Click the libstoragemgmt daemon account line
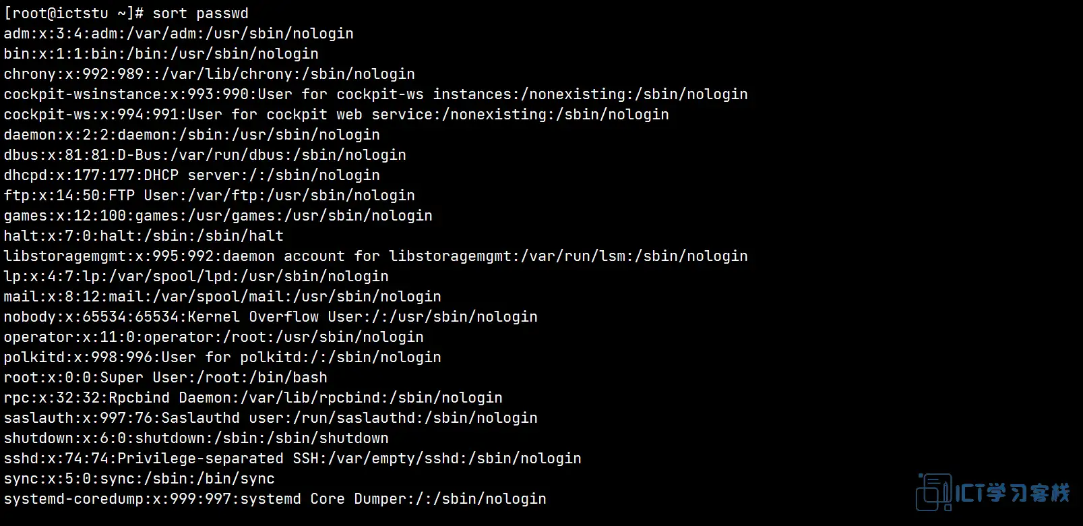This screenshot has width=1083, height=526. 376,256
